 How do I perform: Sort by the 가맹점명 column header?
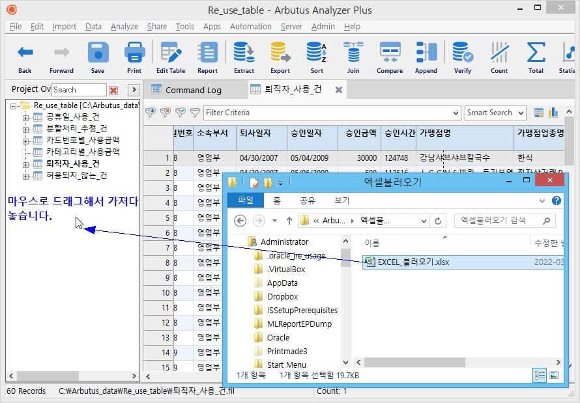pos(465,137)
